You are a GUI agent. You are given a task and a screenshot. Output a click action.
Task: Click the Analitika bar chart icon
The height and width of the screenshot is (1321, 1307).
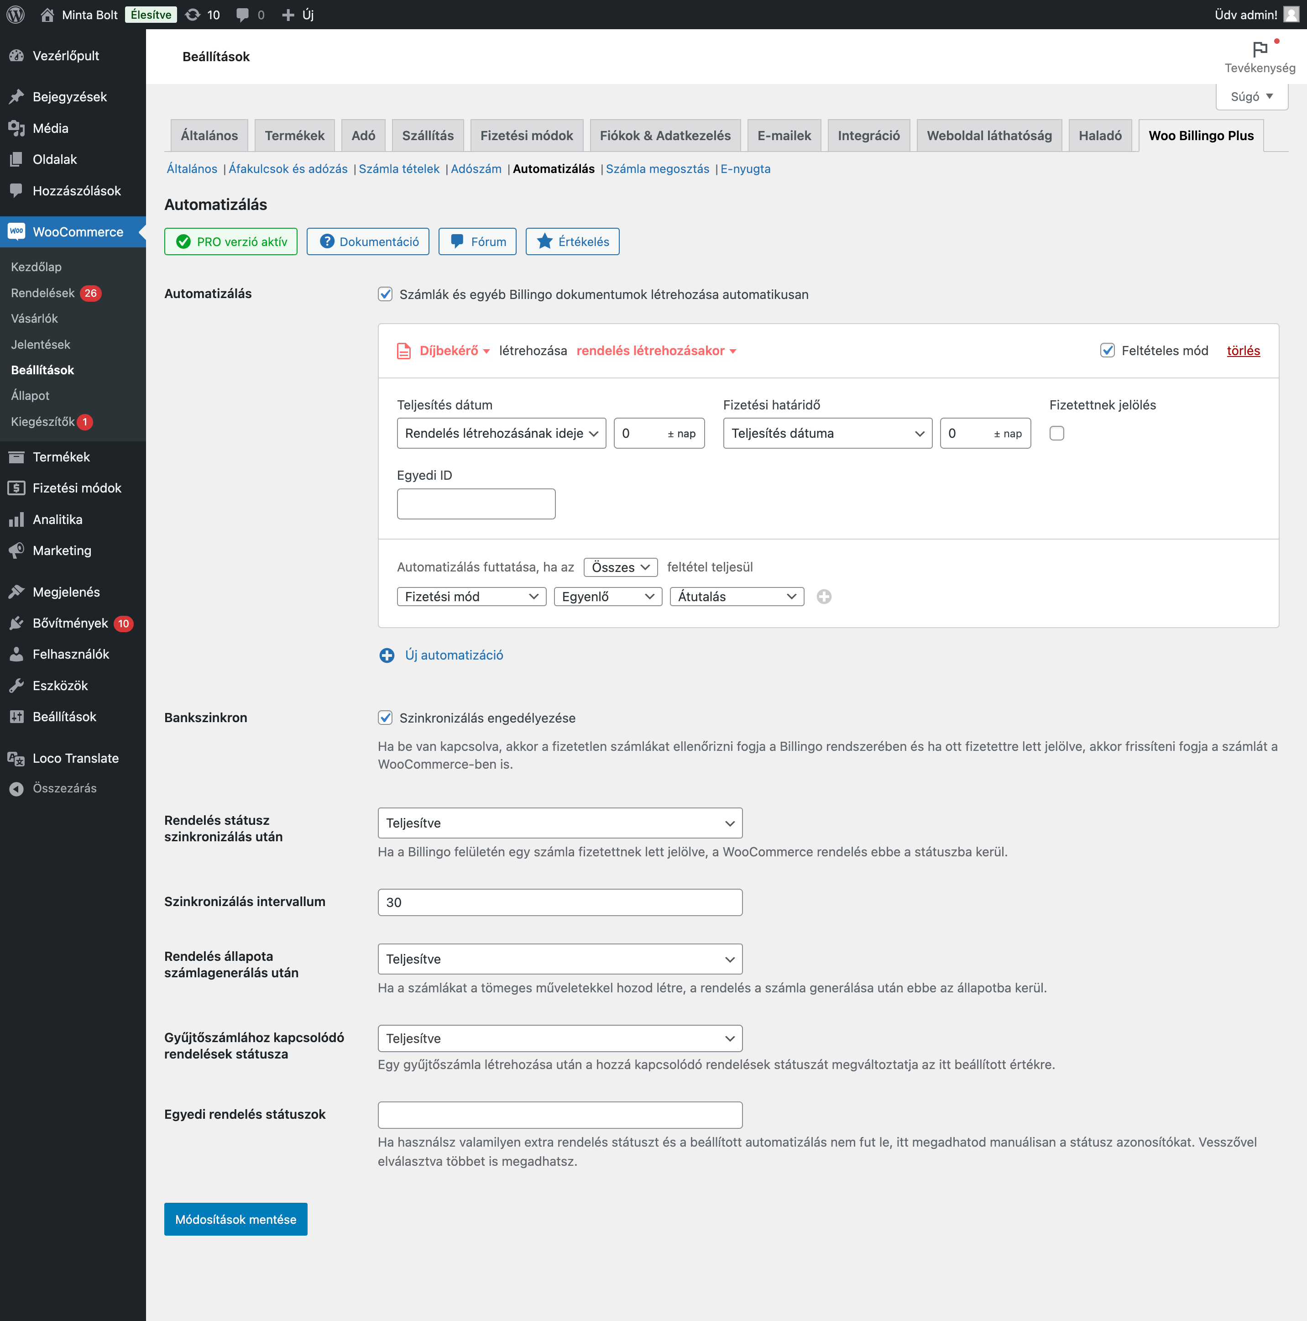tap(16, 519)
